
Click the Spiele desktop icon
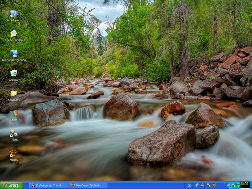point(14,113)
